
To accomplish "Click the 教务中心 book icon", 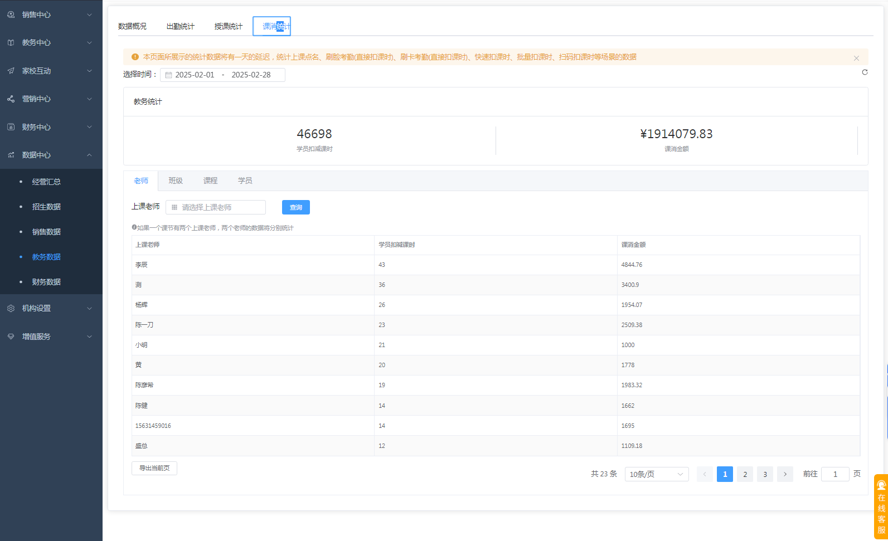I will pyautogui.click(x=11, y=42).
